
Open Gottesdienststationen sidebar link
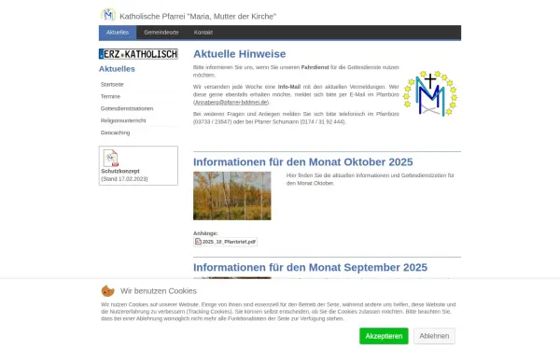click(x=127, y=108)
